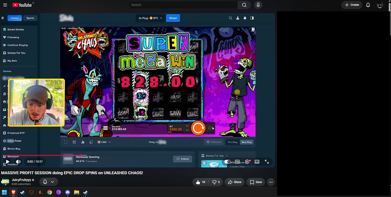Expand the Games For You dropdown
Viewport: 391px width, 197px height.
(x=214, y=156)
